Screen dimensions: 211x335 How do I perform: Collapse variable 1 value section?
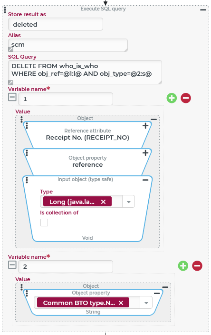(x=12, y=97)
